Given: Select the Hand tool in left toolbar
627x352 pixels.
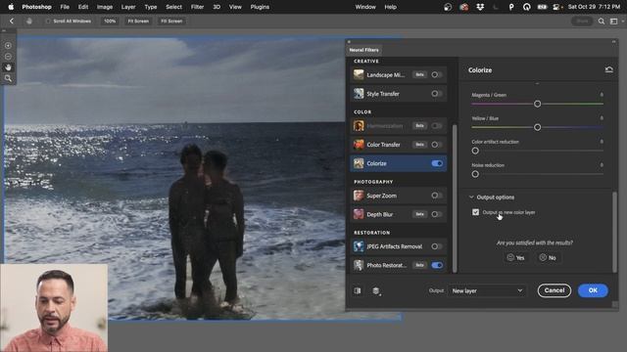Looking at the screenshot, I should [8, 67].
